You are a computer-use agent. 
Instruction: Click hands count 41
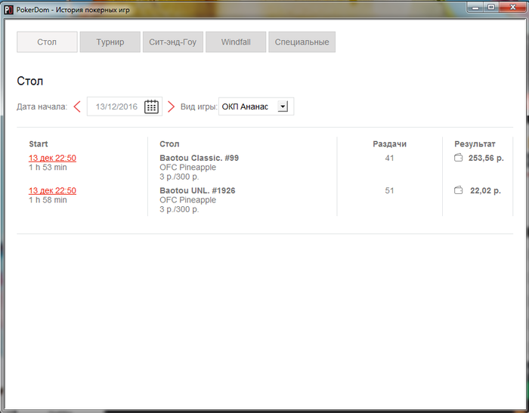coord(389,158)
